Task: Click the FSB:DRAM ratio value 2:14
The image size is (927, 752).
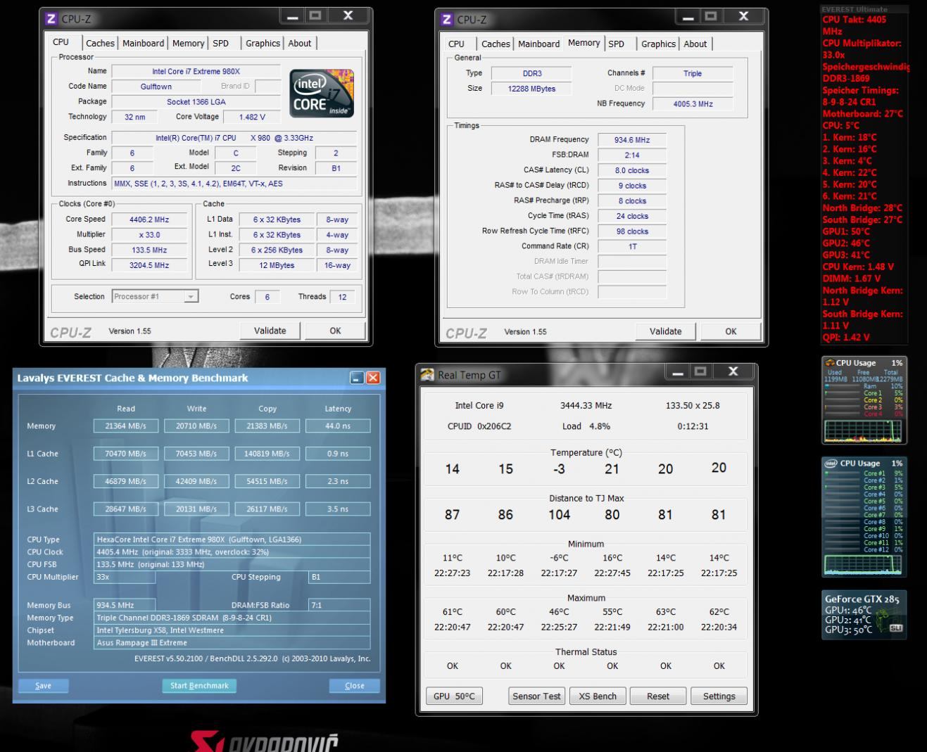Action: [x=631, y=155]
